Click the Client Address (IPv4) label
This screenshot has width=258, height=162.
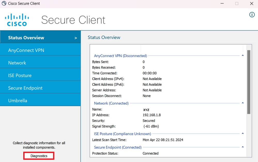pos(108,79)
